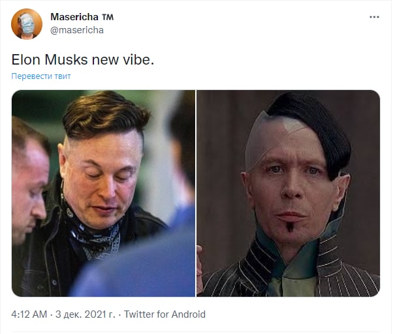Click the blue bandana in the left photo

[97, 240]
